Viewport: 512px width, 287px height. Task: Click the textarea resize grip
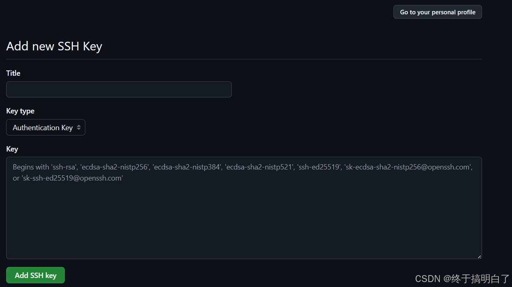click(479, 256)
